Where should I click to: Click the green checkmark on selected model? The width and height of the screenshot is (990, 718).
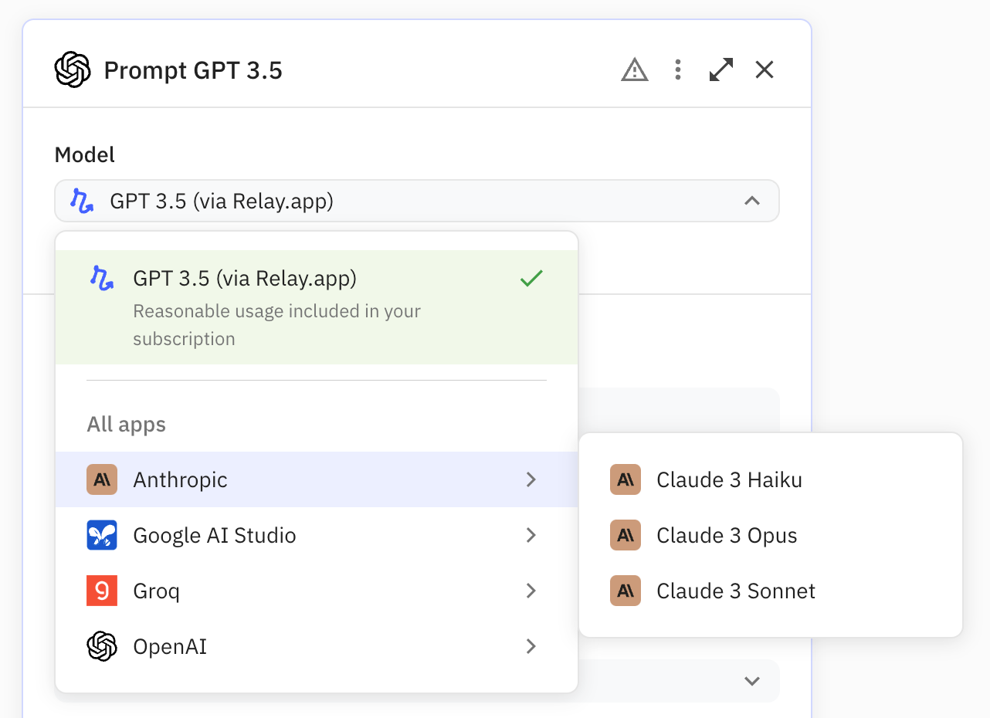click(531, 279)
